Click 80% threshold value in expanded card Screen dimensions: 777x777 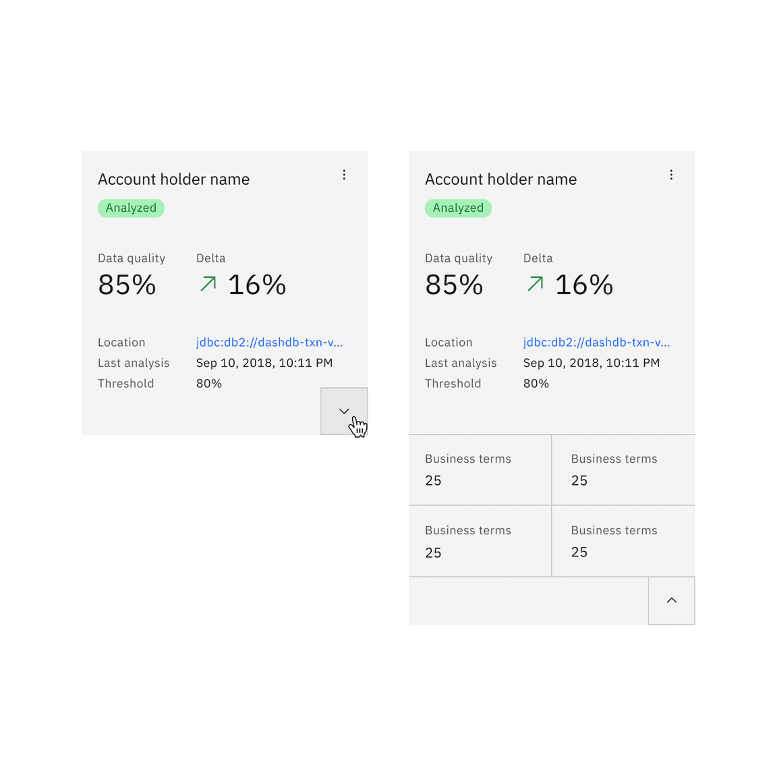pos(536,383)
